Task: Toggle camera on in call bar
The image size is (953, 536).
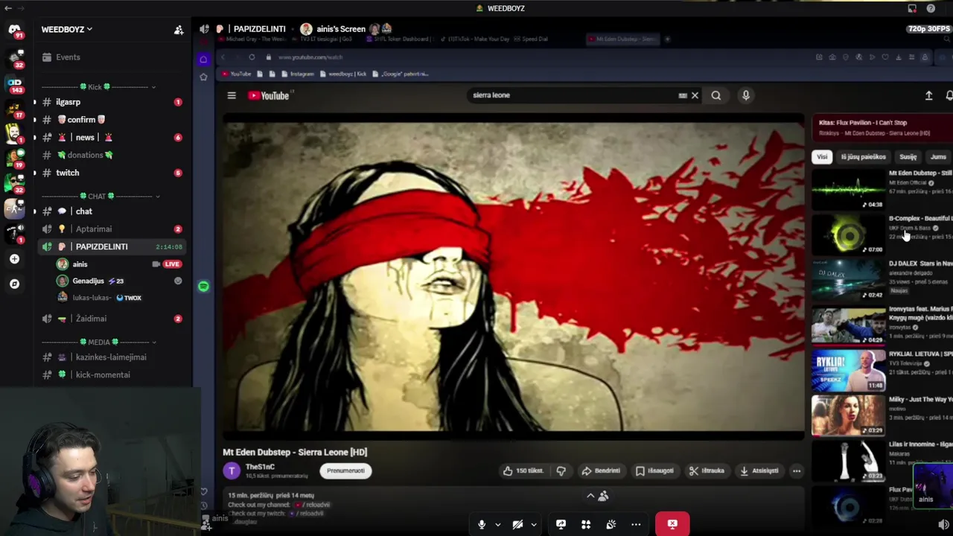Action: 517,524
